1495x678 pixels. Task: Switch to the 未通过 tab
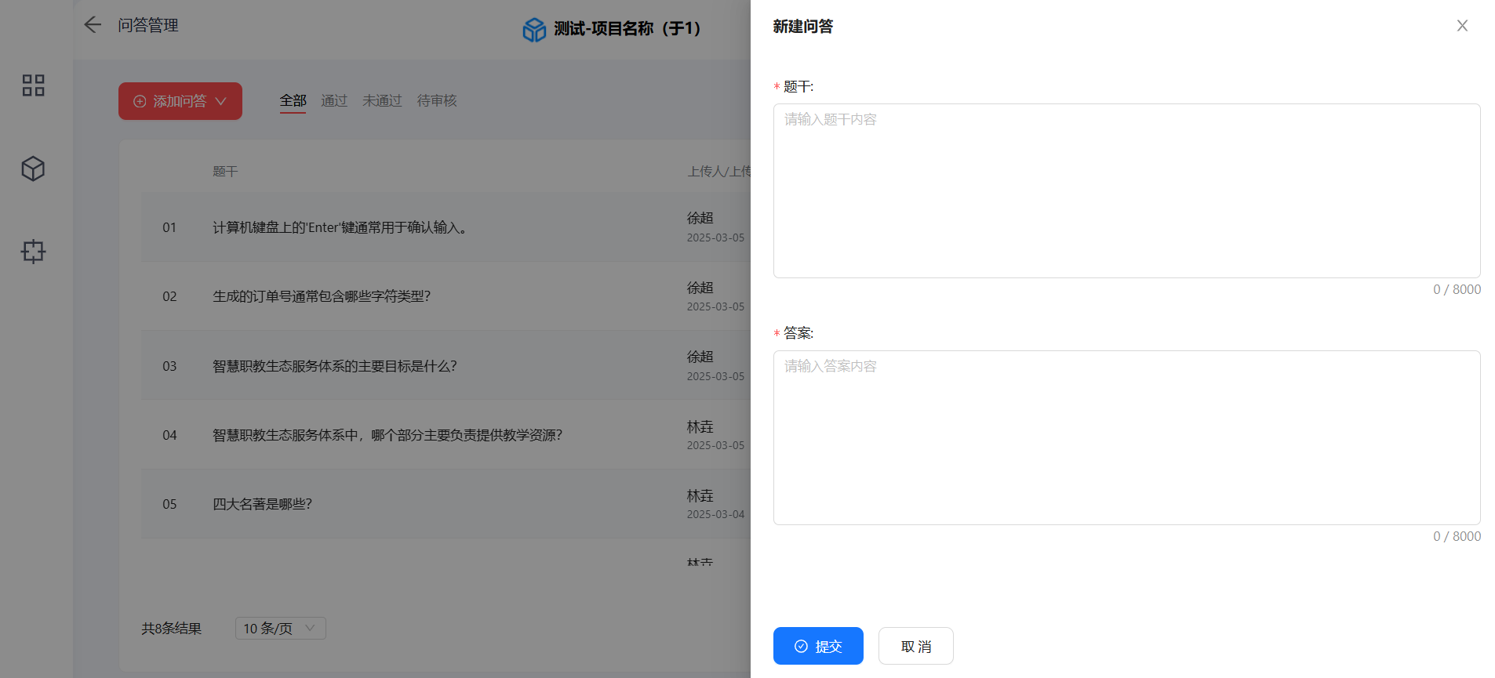tap(382, 100)
